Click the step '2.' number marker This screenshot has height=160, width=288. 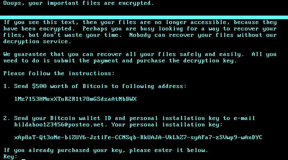(7, 118)
